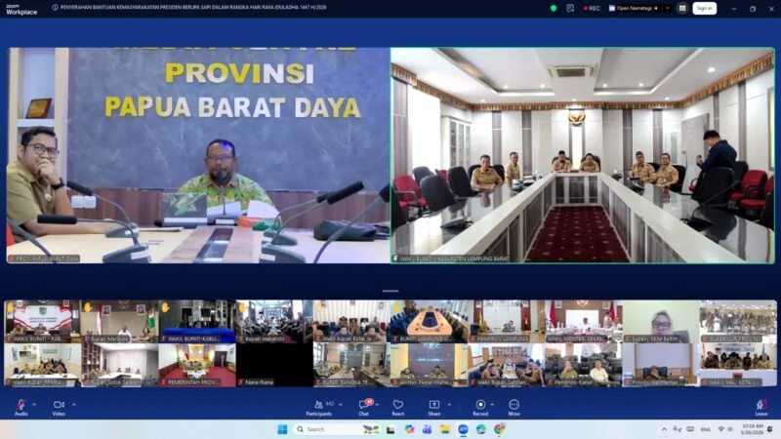Open the notification bell in taskbar

tap(770, 429)
